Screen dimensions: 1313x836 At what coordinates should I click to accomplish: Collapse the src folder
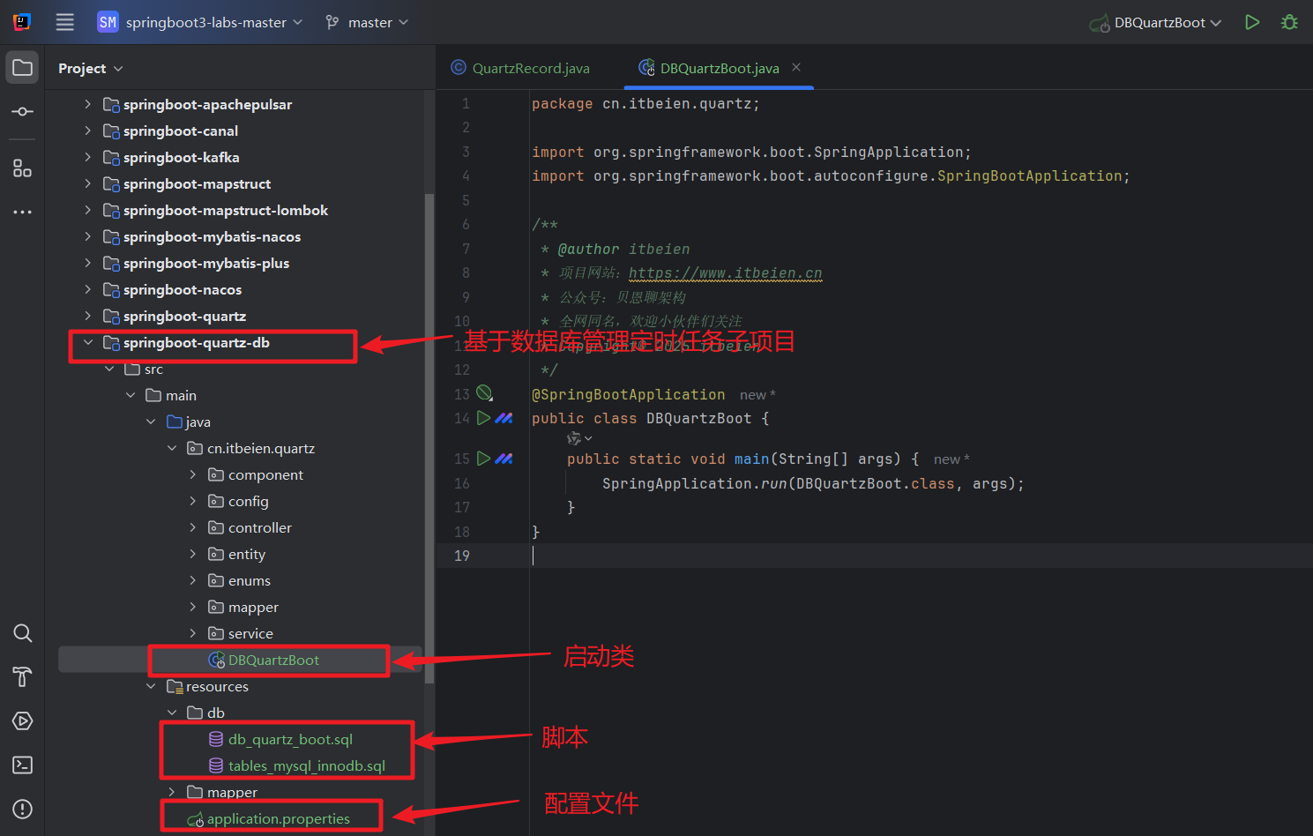point(109,369)
